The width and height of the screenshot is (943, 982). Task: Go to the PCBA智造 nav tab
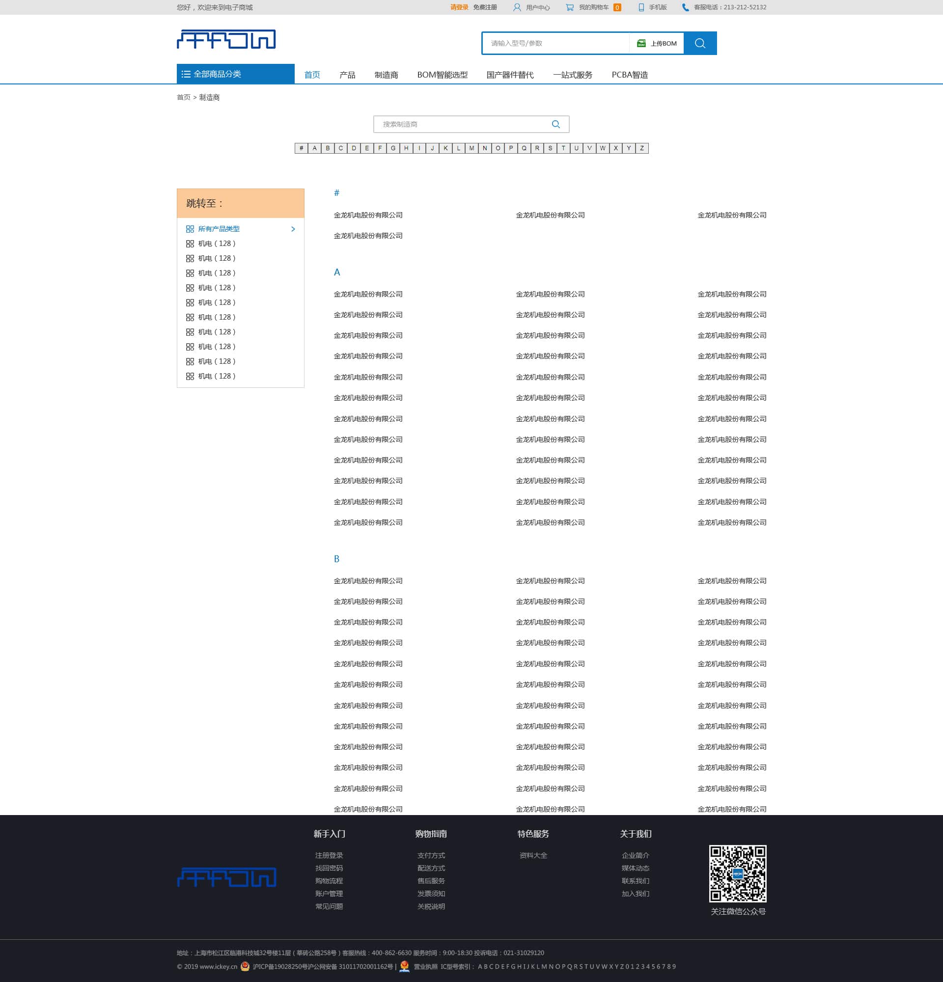point(629,75)
